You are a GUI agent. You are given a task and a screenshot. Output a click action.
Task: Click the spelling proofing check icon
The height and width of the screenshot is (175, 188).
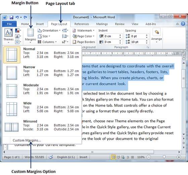[x=51, y=157]
